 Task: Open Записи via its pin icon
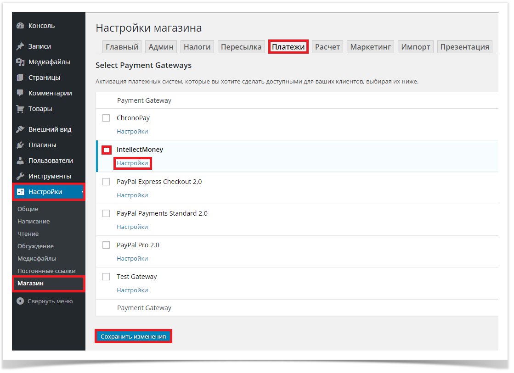[20, 46]
